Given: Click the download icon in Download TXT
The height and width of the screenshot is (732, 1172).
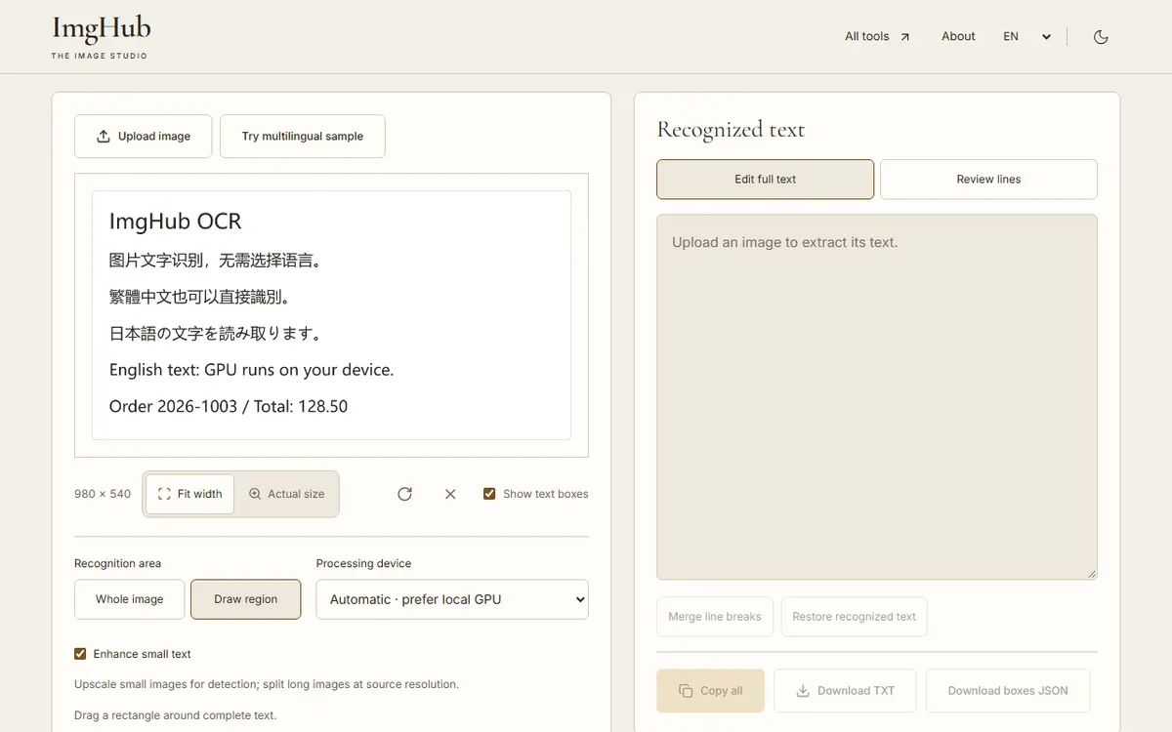Looking at the screenshot, I should click(803, 691).
